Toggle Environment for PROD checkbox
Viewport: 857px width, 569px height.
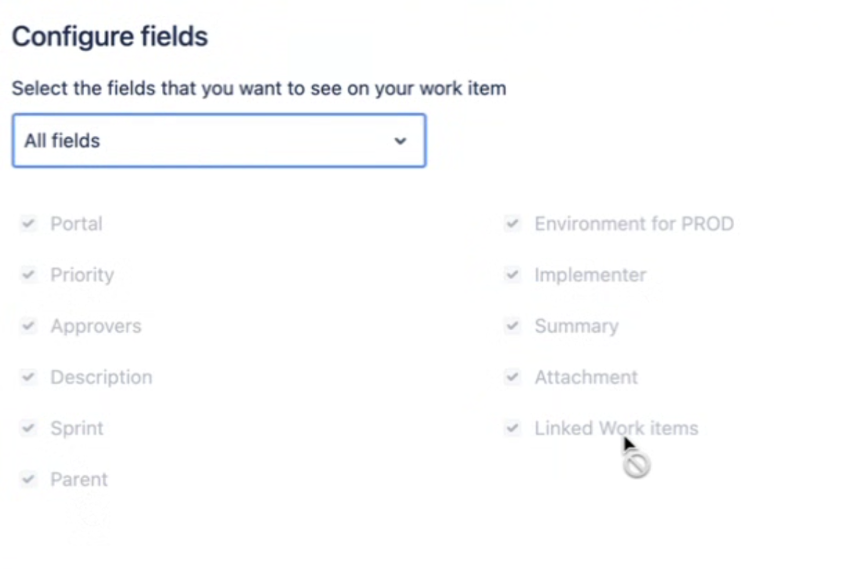point(512,224)
